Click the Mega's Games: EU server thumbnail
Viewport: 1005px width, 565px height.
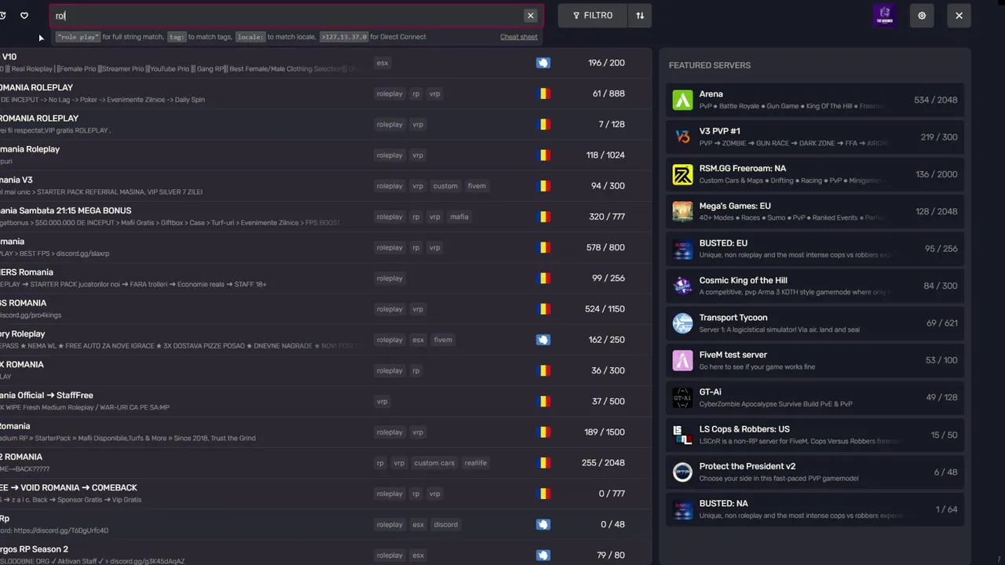click(682, 211)
